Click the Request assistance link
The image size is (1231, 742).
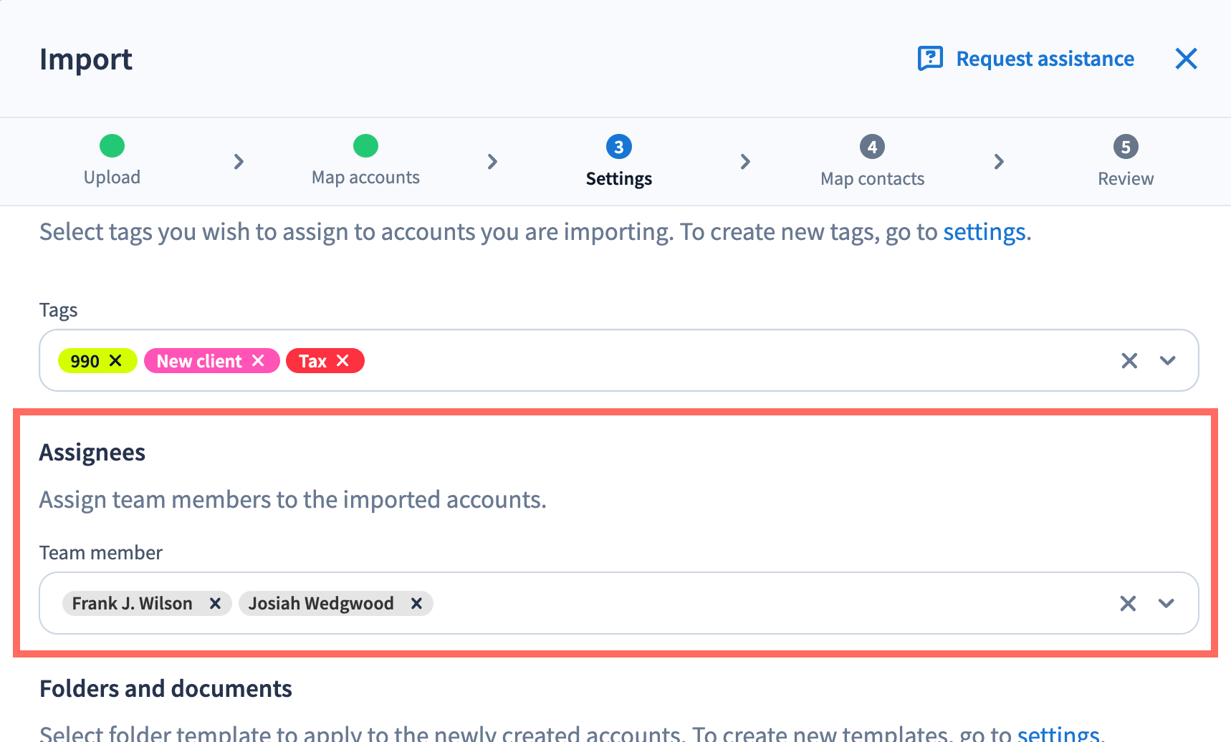[x=1045, y=59]
